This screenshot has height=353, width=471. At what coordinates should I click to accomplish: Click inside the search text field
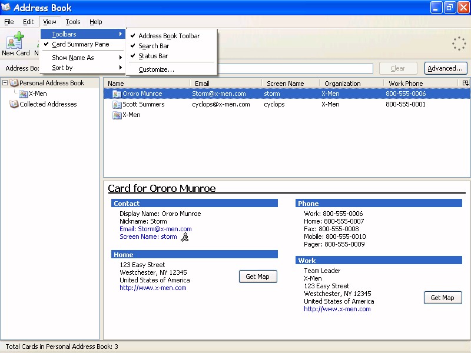tap(295, 68)
